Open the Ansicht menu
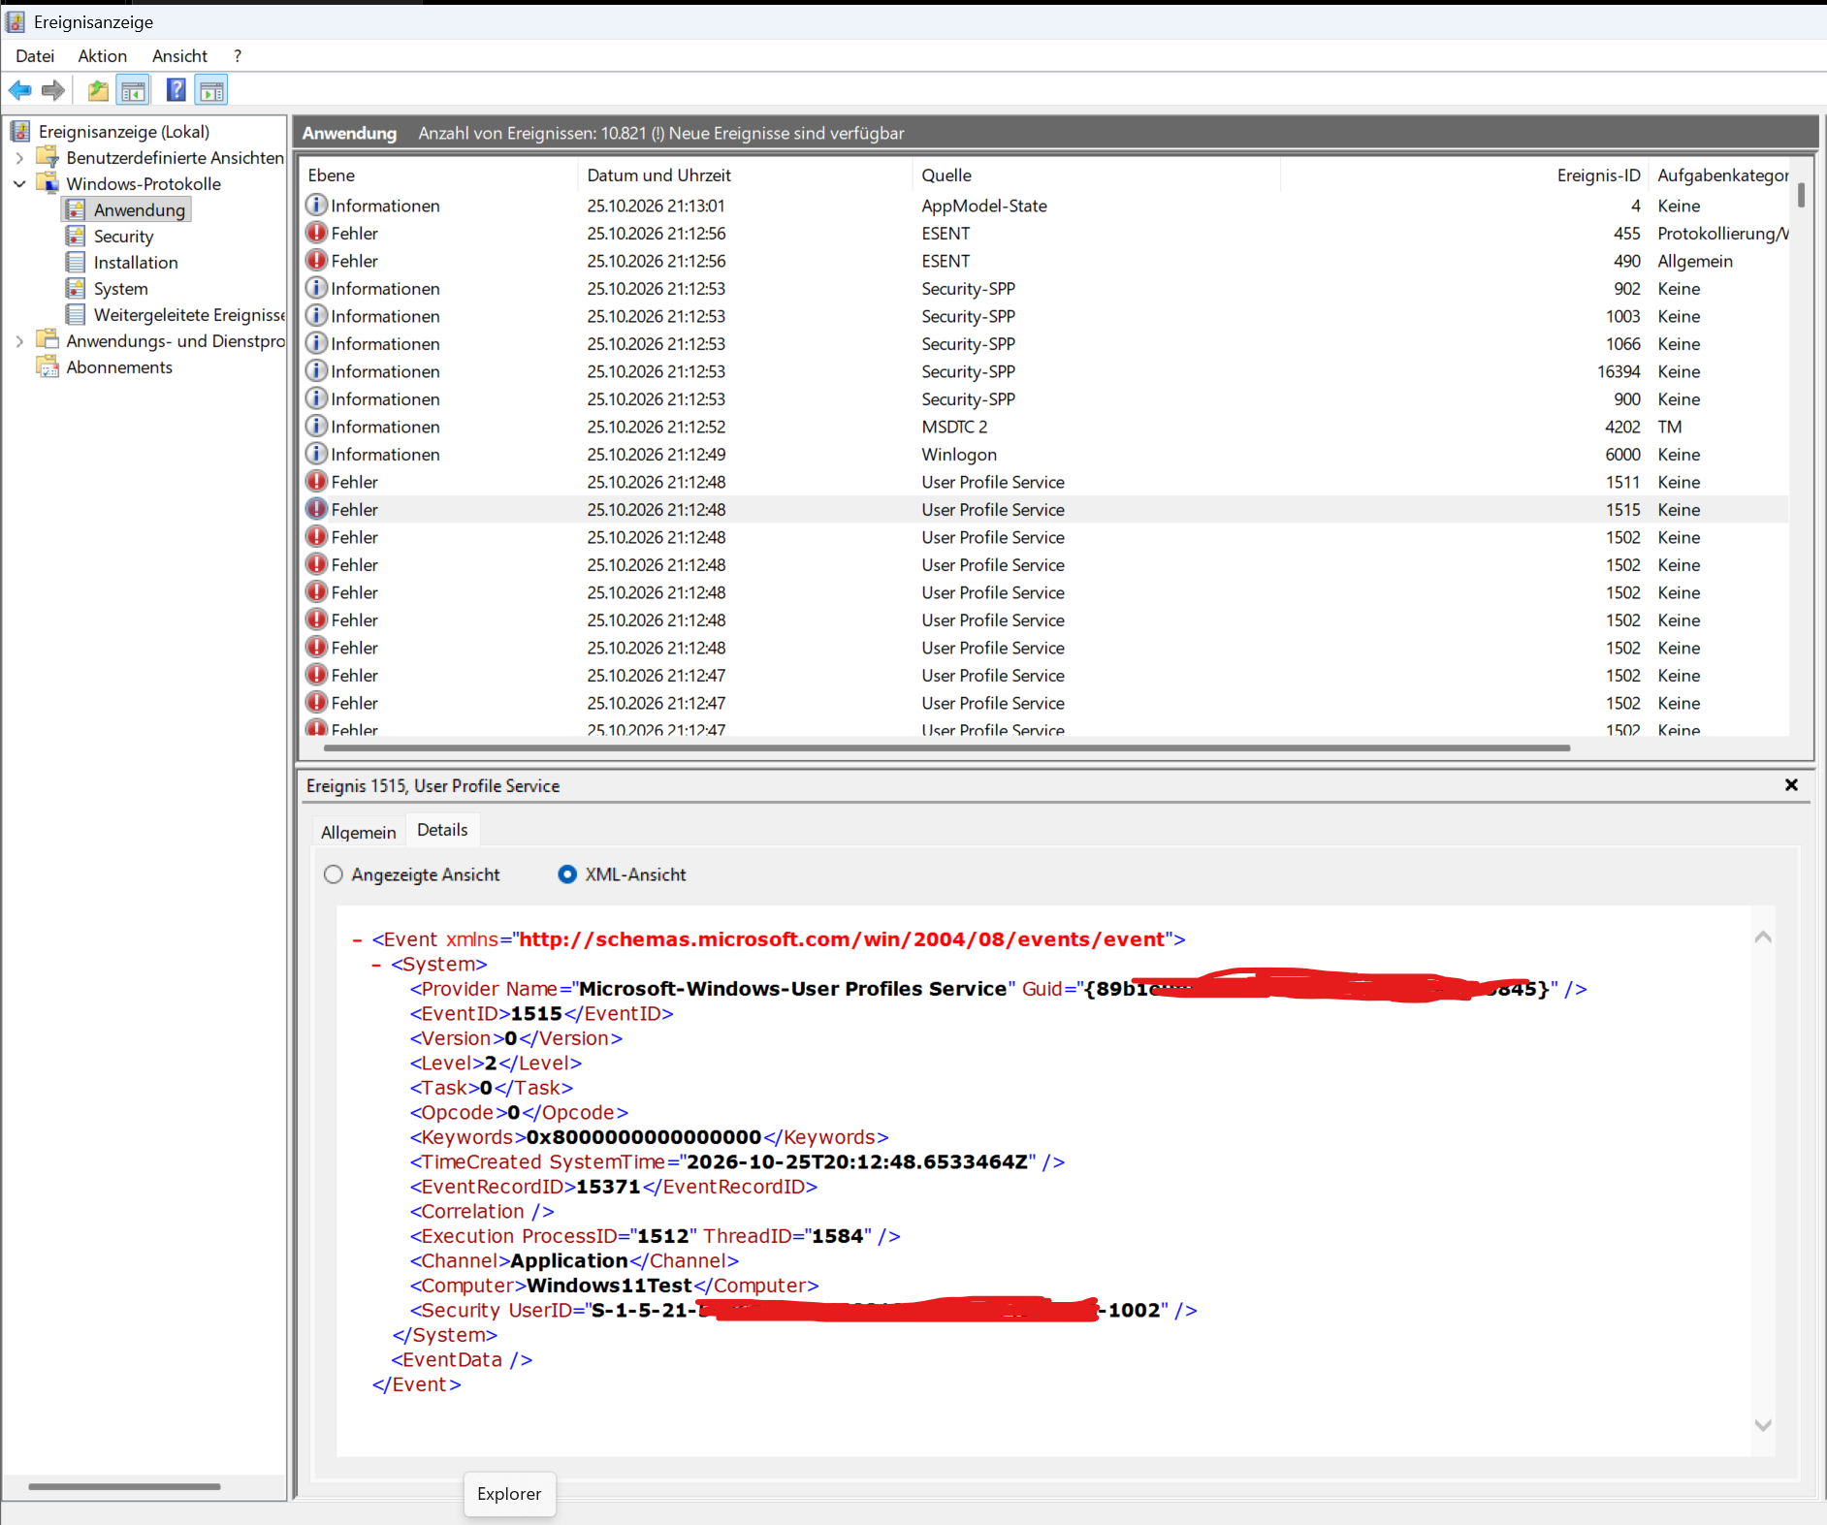The height and width of the screenshot is (1525, 1827). 179,56
